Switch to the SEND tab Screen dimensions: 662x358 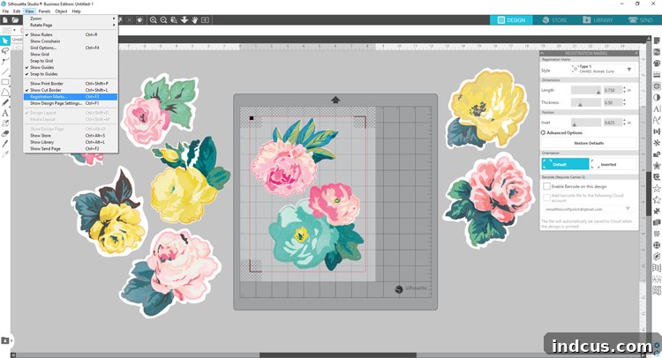click(641, 19)
